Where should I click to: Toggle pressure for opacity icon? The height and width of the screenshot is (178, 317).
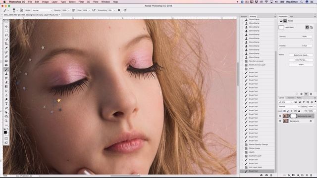73,10
